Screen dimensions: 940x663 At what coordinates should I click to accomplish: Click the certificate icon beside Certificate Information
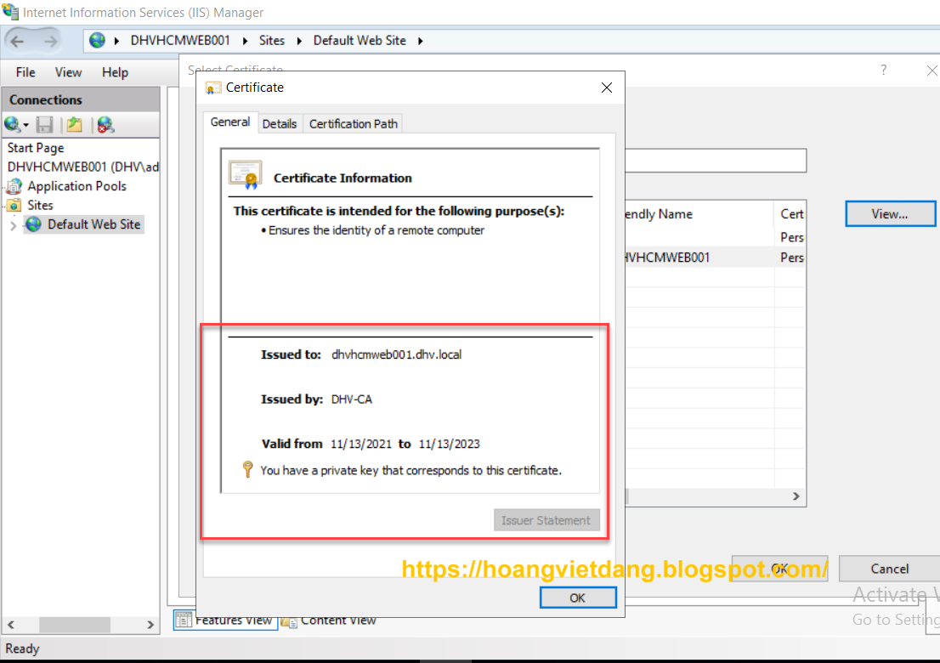pyautogui.click(x=246, y=175)
